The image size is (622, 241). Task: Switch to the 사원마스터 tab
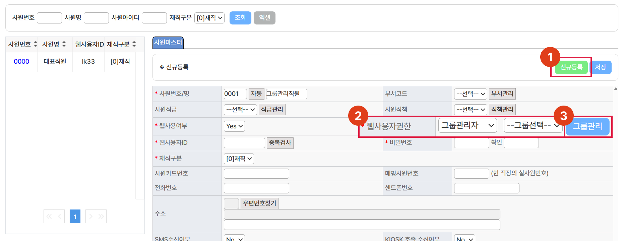pyautogui.click(x=168, y=43)
